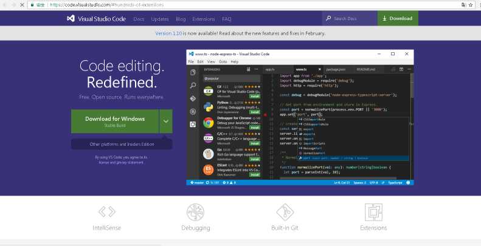The height and width of the screenshot is (246, 481).
Task: Open View menu in the VS Code screenshot
Action: [x=211, y=61]
